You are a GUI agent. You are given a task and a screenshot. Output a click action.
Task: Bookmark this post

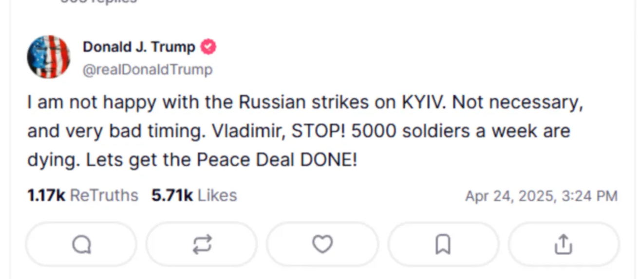point(442,244)
